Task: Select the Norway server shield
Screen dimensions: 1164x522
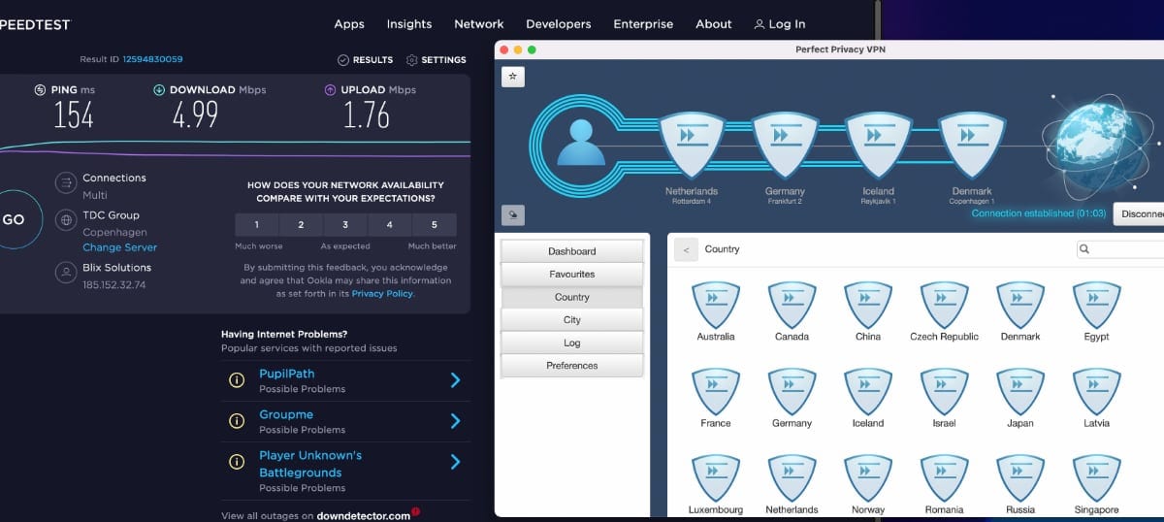Action: point(868,478)
